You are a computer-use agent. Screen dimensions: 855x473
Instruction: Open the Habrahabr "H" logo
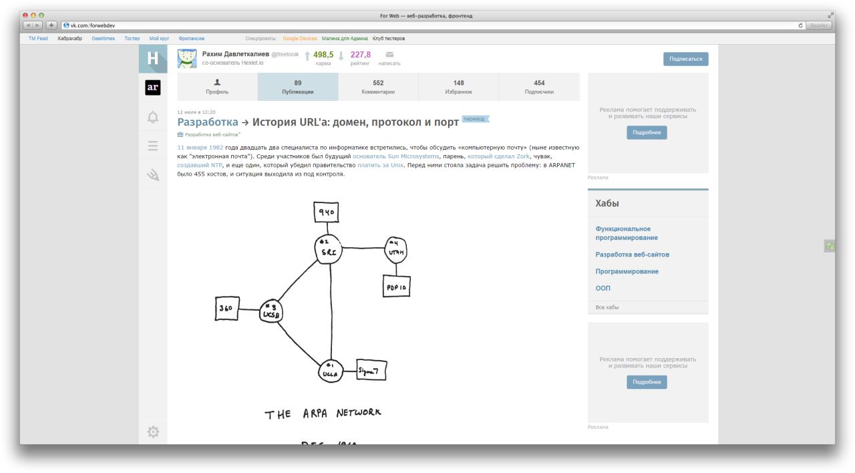point(153,59)
